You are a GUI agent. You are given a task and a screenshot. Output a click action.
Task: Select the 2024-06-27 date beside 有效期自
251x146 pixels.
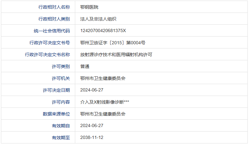coord(92,126)
